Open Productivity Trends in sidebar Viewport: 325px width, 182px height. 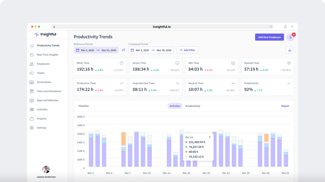click(x=48, y=45)
